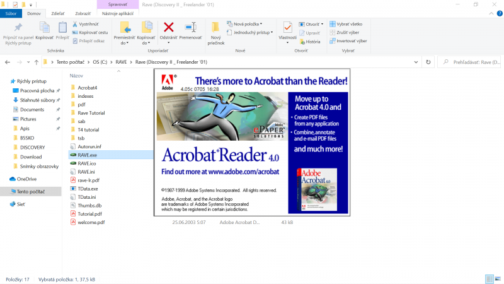Expand the Premiestniť do dropdown
504x284 pixels.
coord(124,41)
